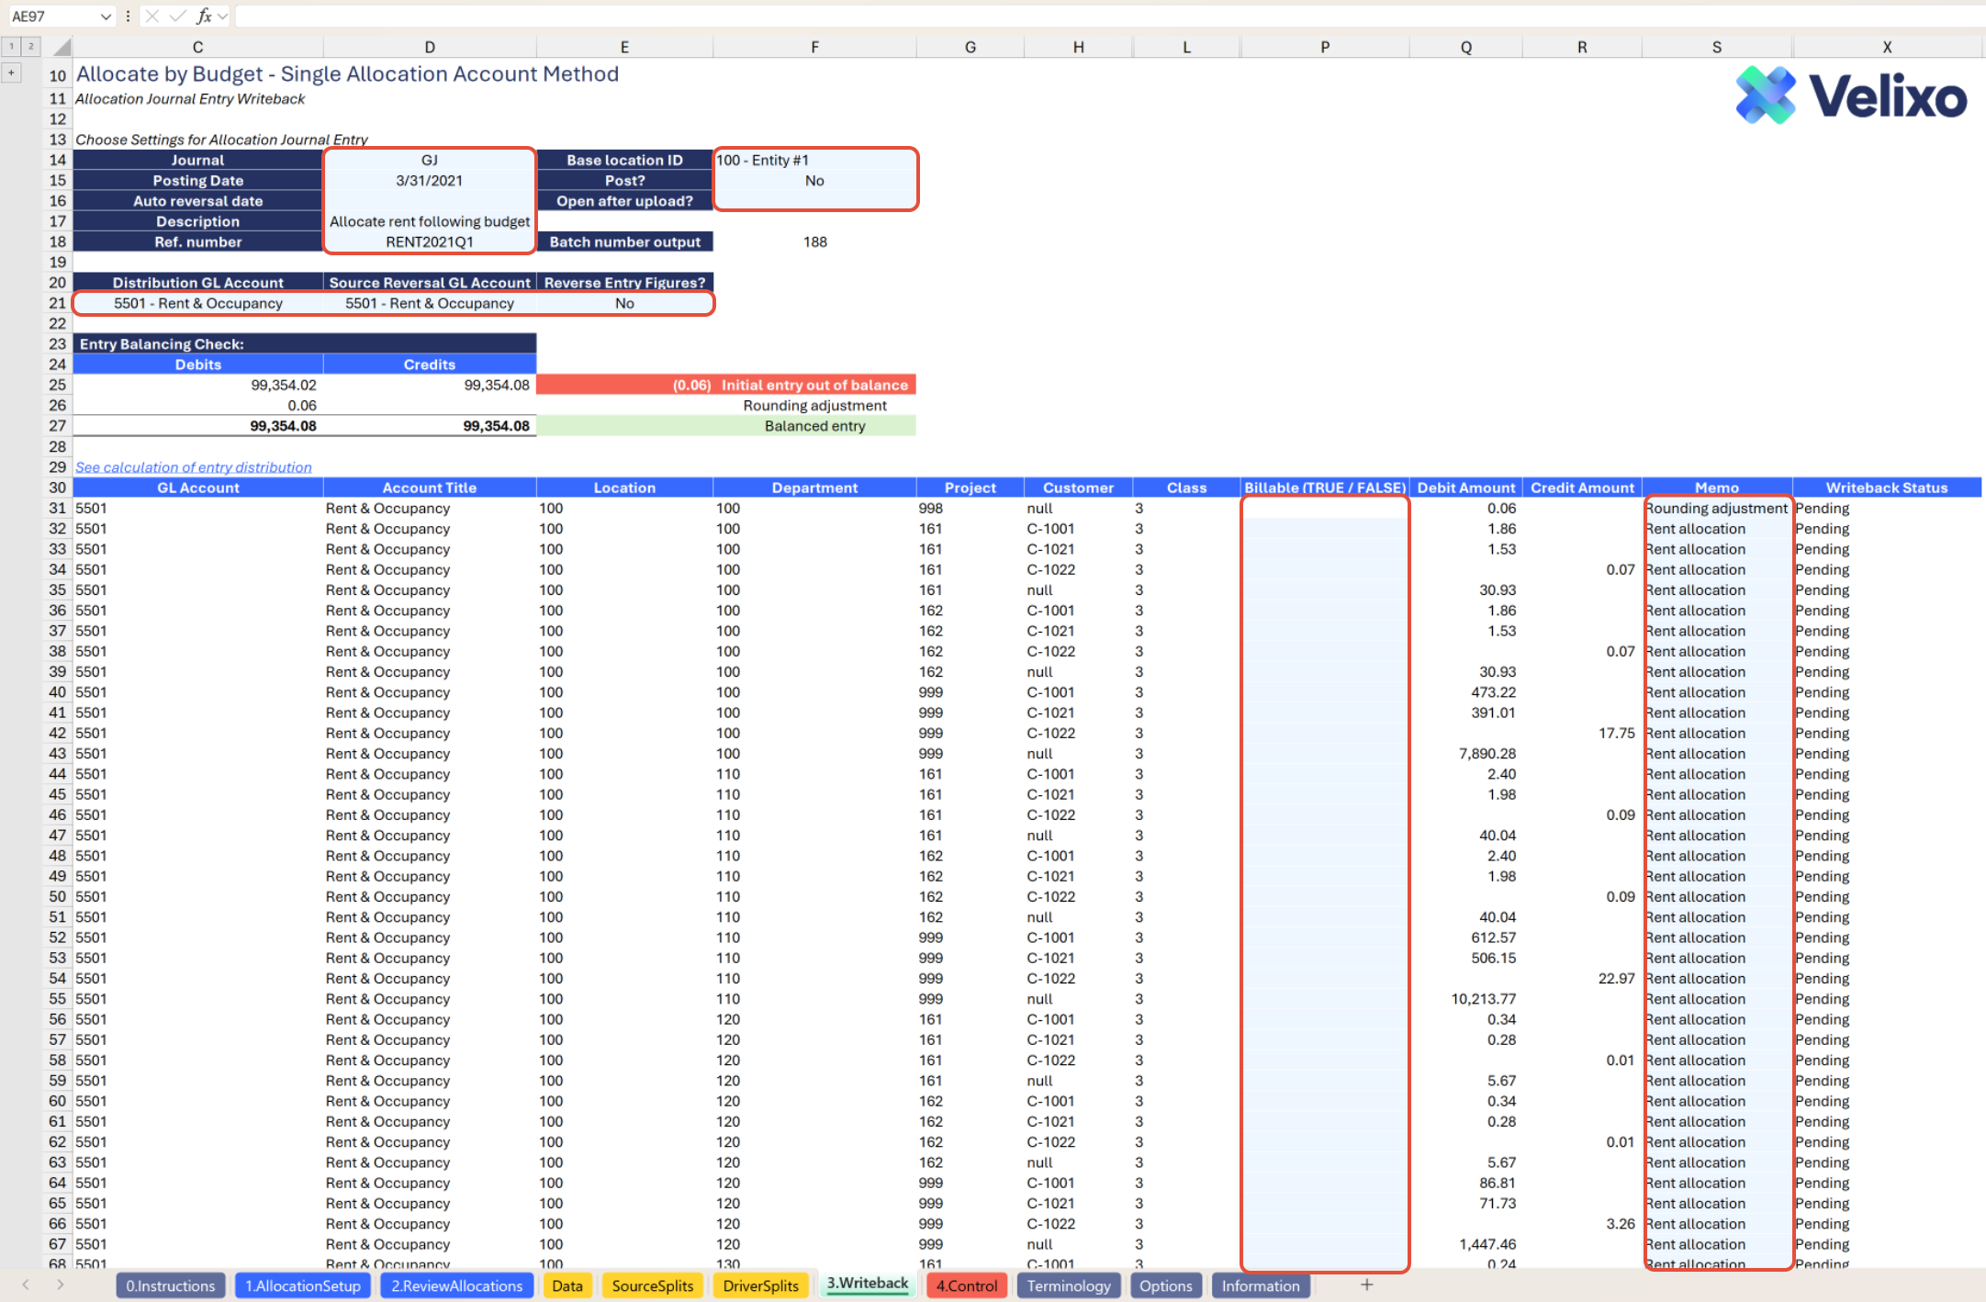Click the previous sheet navigation arrow
This screenshot has width=1986, height=1302.
(26, 1285)
